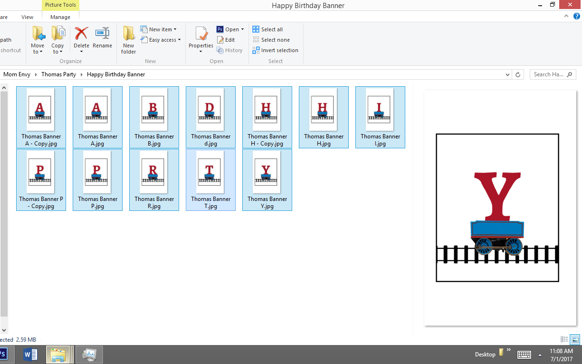Click the 2.59 MB status bar text
Screen dimensions: 582x364
tap(26, 340)
